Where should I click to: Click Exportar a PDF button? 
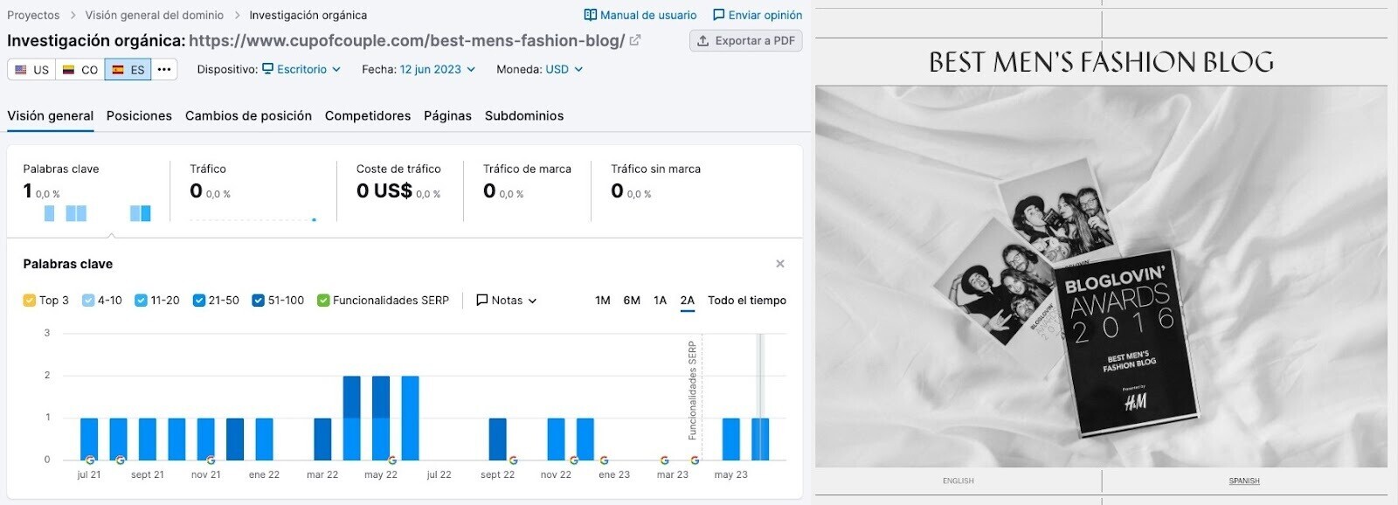[x=746, y=40]
